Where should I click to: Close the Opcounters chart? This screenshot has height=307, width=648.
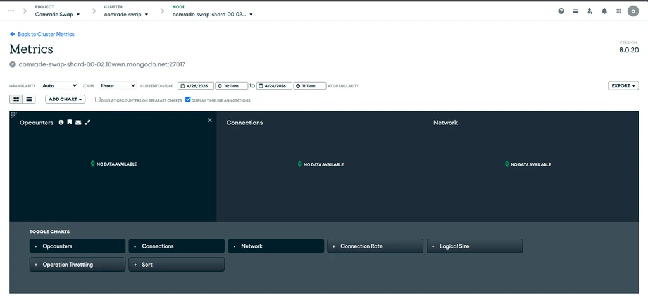[x=209, y=120]
